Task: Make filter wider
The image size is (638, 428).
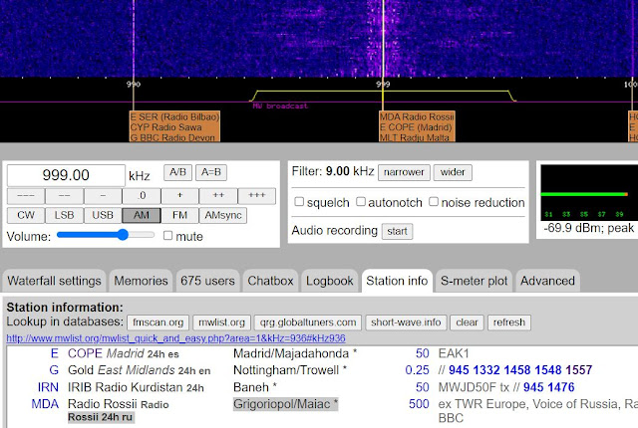Action: coord(453,172)
